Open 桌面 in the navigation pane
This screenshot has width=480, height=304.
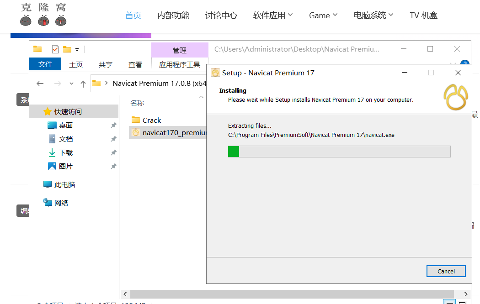pyautogui.click(x=65, y=125)
